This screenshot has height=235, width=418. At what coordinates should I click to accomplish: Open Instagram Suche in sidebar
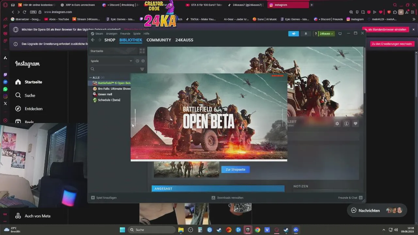coord(25,95)
